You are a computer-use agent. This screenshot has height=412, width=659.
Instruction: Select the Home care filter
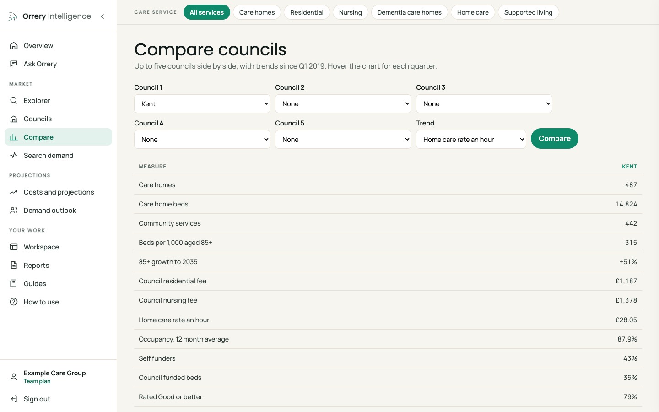click(473, 12)
